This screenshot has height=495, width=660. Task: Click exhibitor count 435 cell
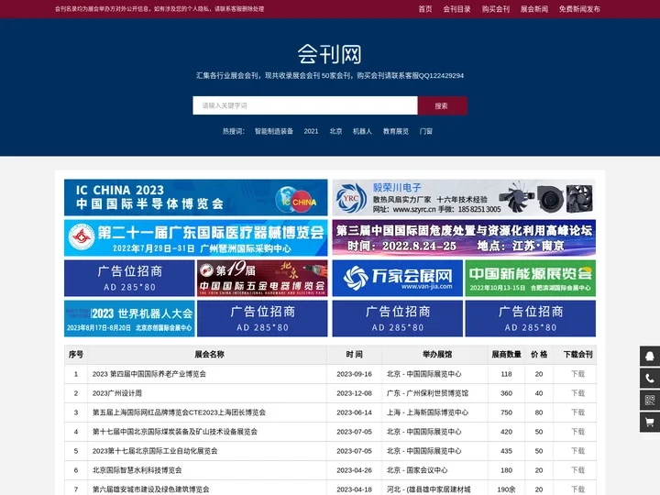tap(506, 451)
